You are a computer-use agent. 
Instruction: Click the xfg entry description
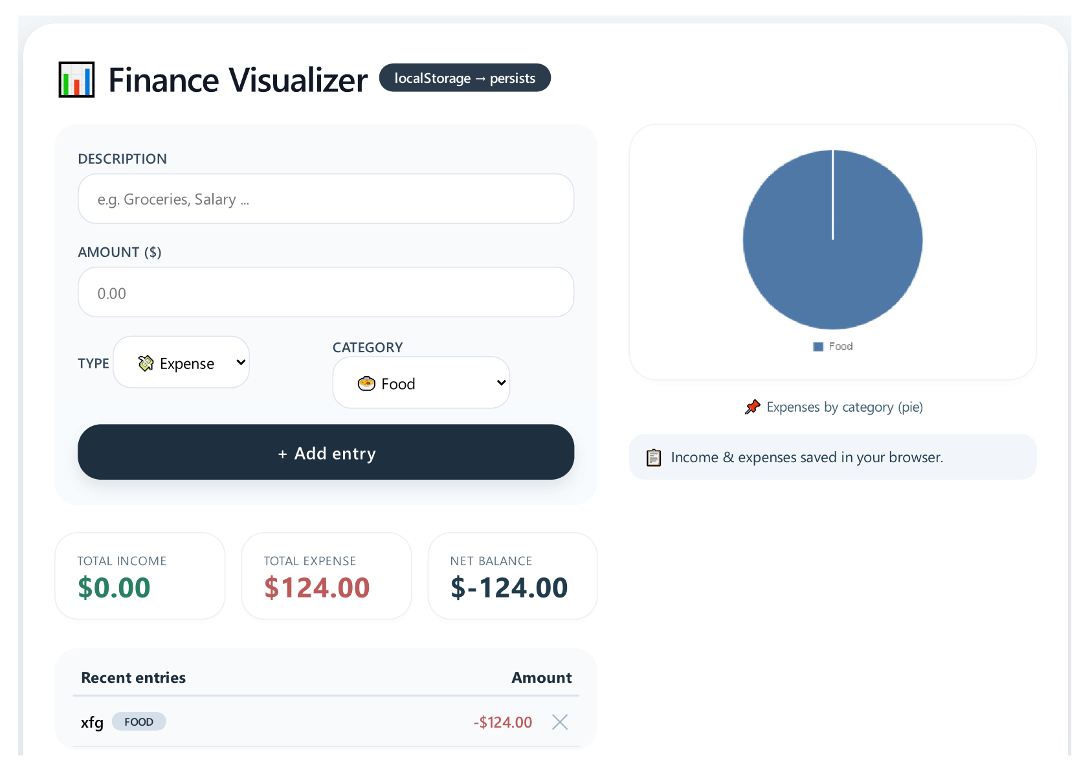click(92, 722)
